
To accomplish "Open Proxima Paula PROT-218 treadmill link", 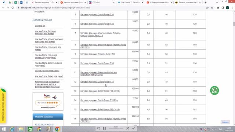I will (x=103, y=46).
